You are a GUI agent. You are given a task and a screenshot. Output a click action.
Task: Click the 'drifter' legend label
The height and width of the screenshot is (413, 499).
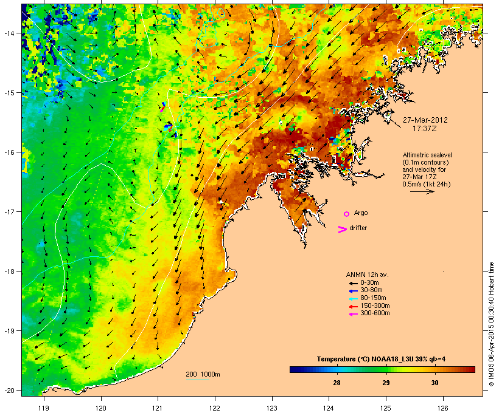tap(358, 228)
